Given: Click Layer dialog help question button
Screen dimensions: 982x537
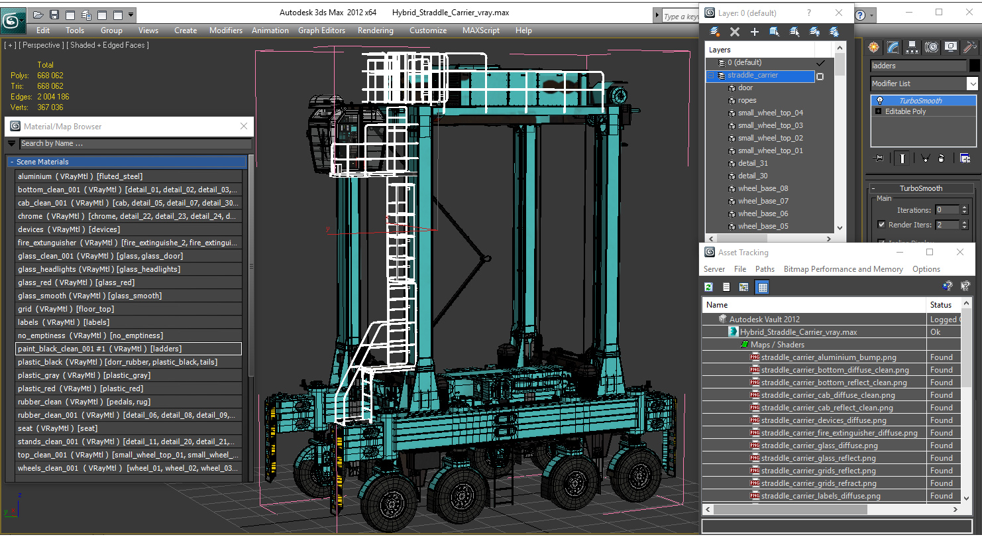Looking at the screenshot, I should tap(808, 13).
